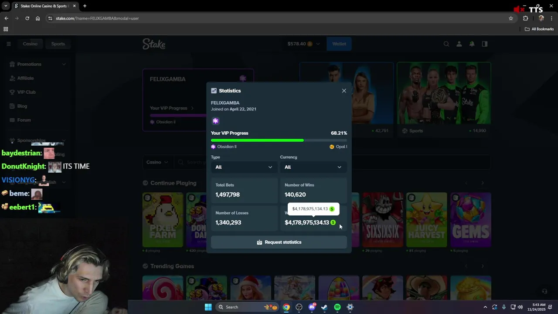Click the Stake logo
Viewport: 558px width, 314px height.
pos(154,44)
